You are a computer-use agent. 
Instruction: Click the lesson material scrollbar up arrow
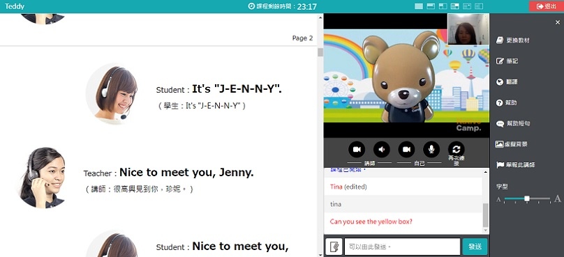(x=320, y=17)
